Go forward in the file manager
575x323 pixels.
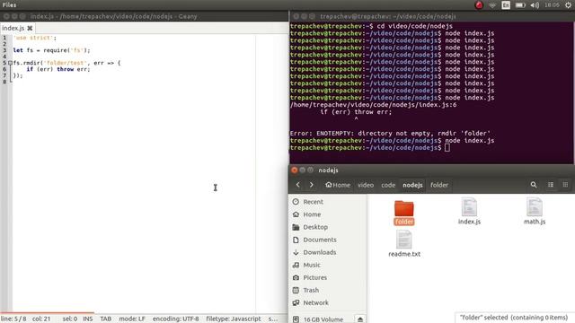pos(312,185)
